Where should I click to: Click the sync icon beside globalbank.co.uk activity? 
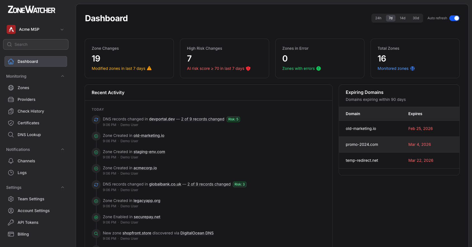click(96, 185)
